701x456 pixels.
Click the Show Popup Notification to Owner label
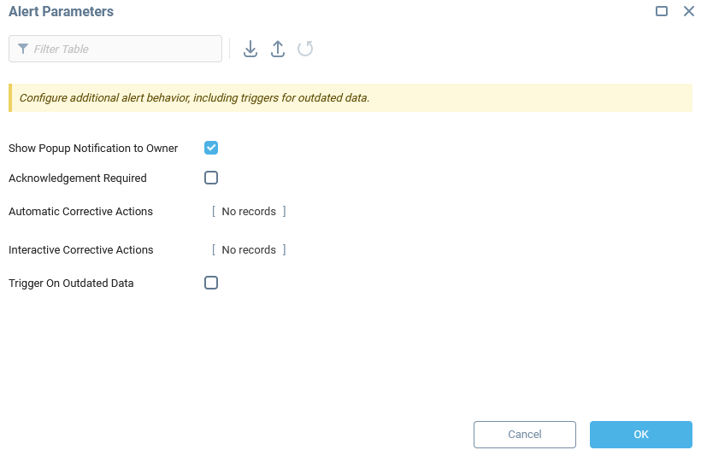pos(93,149)
